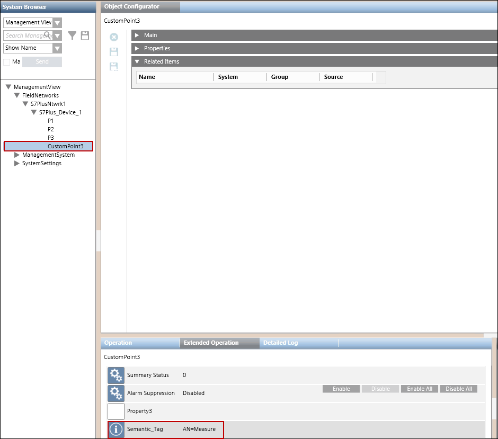This screenshot has height=439, width=498.
Task: Click the empty icon box beside Property3
Action: [116, 411]
